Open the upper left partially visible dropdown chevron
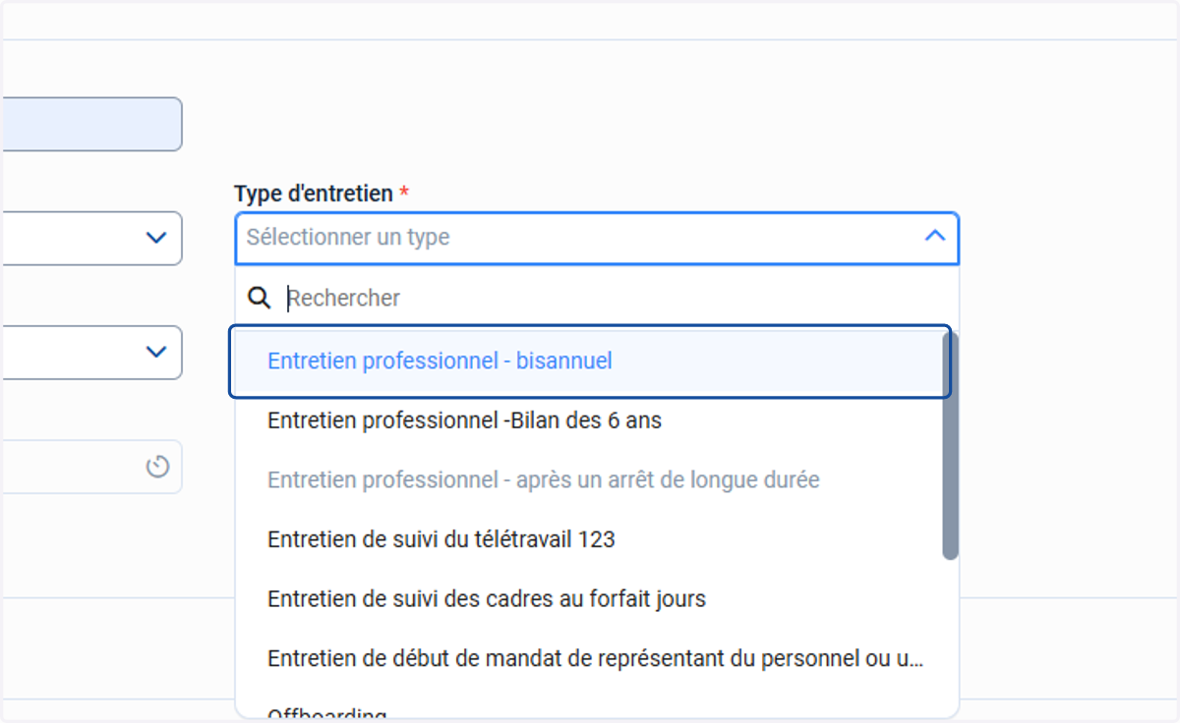1180x723 pixels. [x=155, y=238]
